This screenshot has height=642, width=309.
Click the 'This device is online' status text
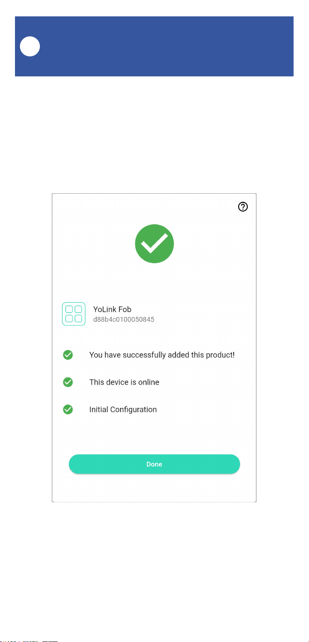[x=124, y=382]
